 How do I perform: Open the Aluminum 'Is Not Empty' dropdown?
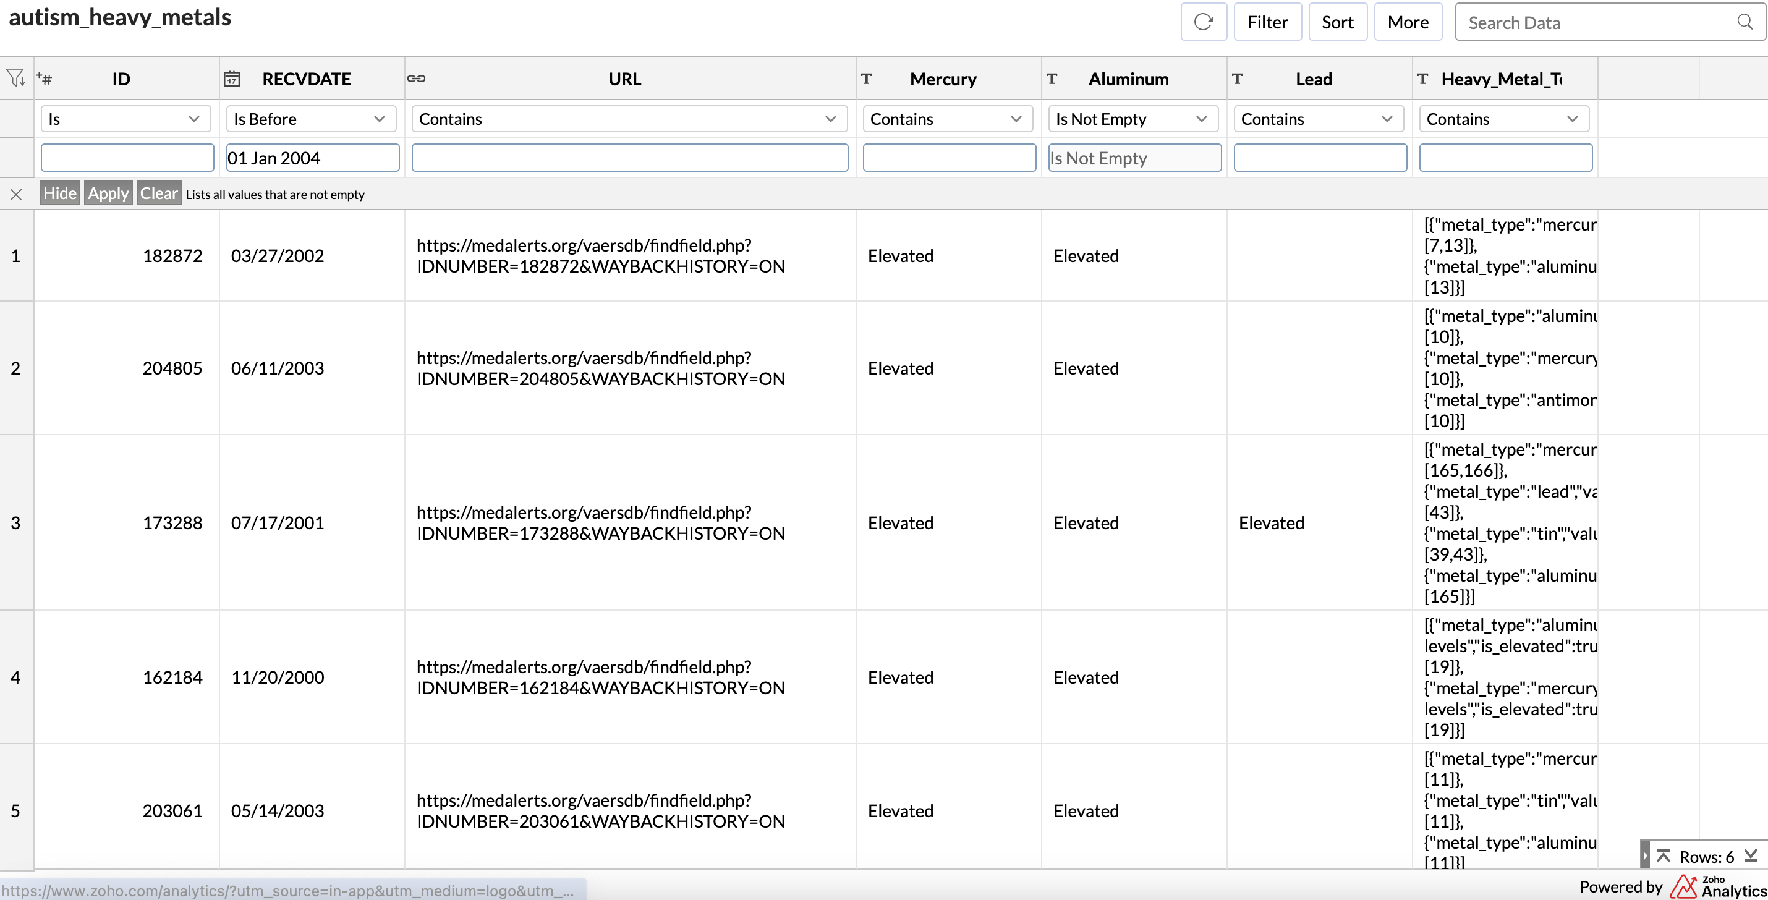point(1133,119)
